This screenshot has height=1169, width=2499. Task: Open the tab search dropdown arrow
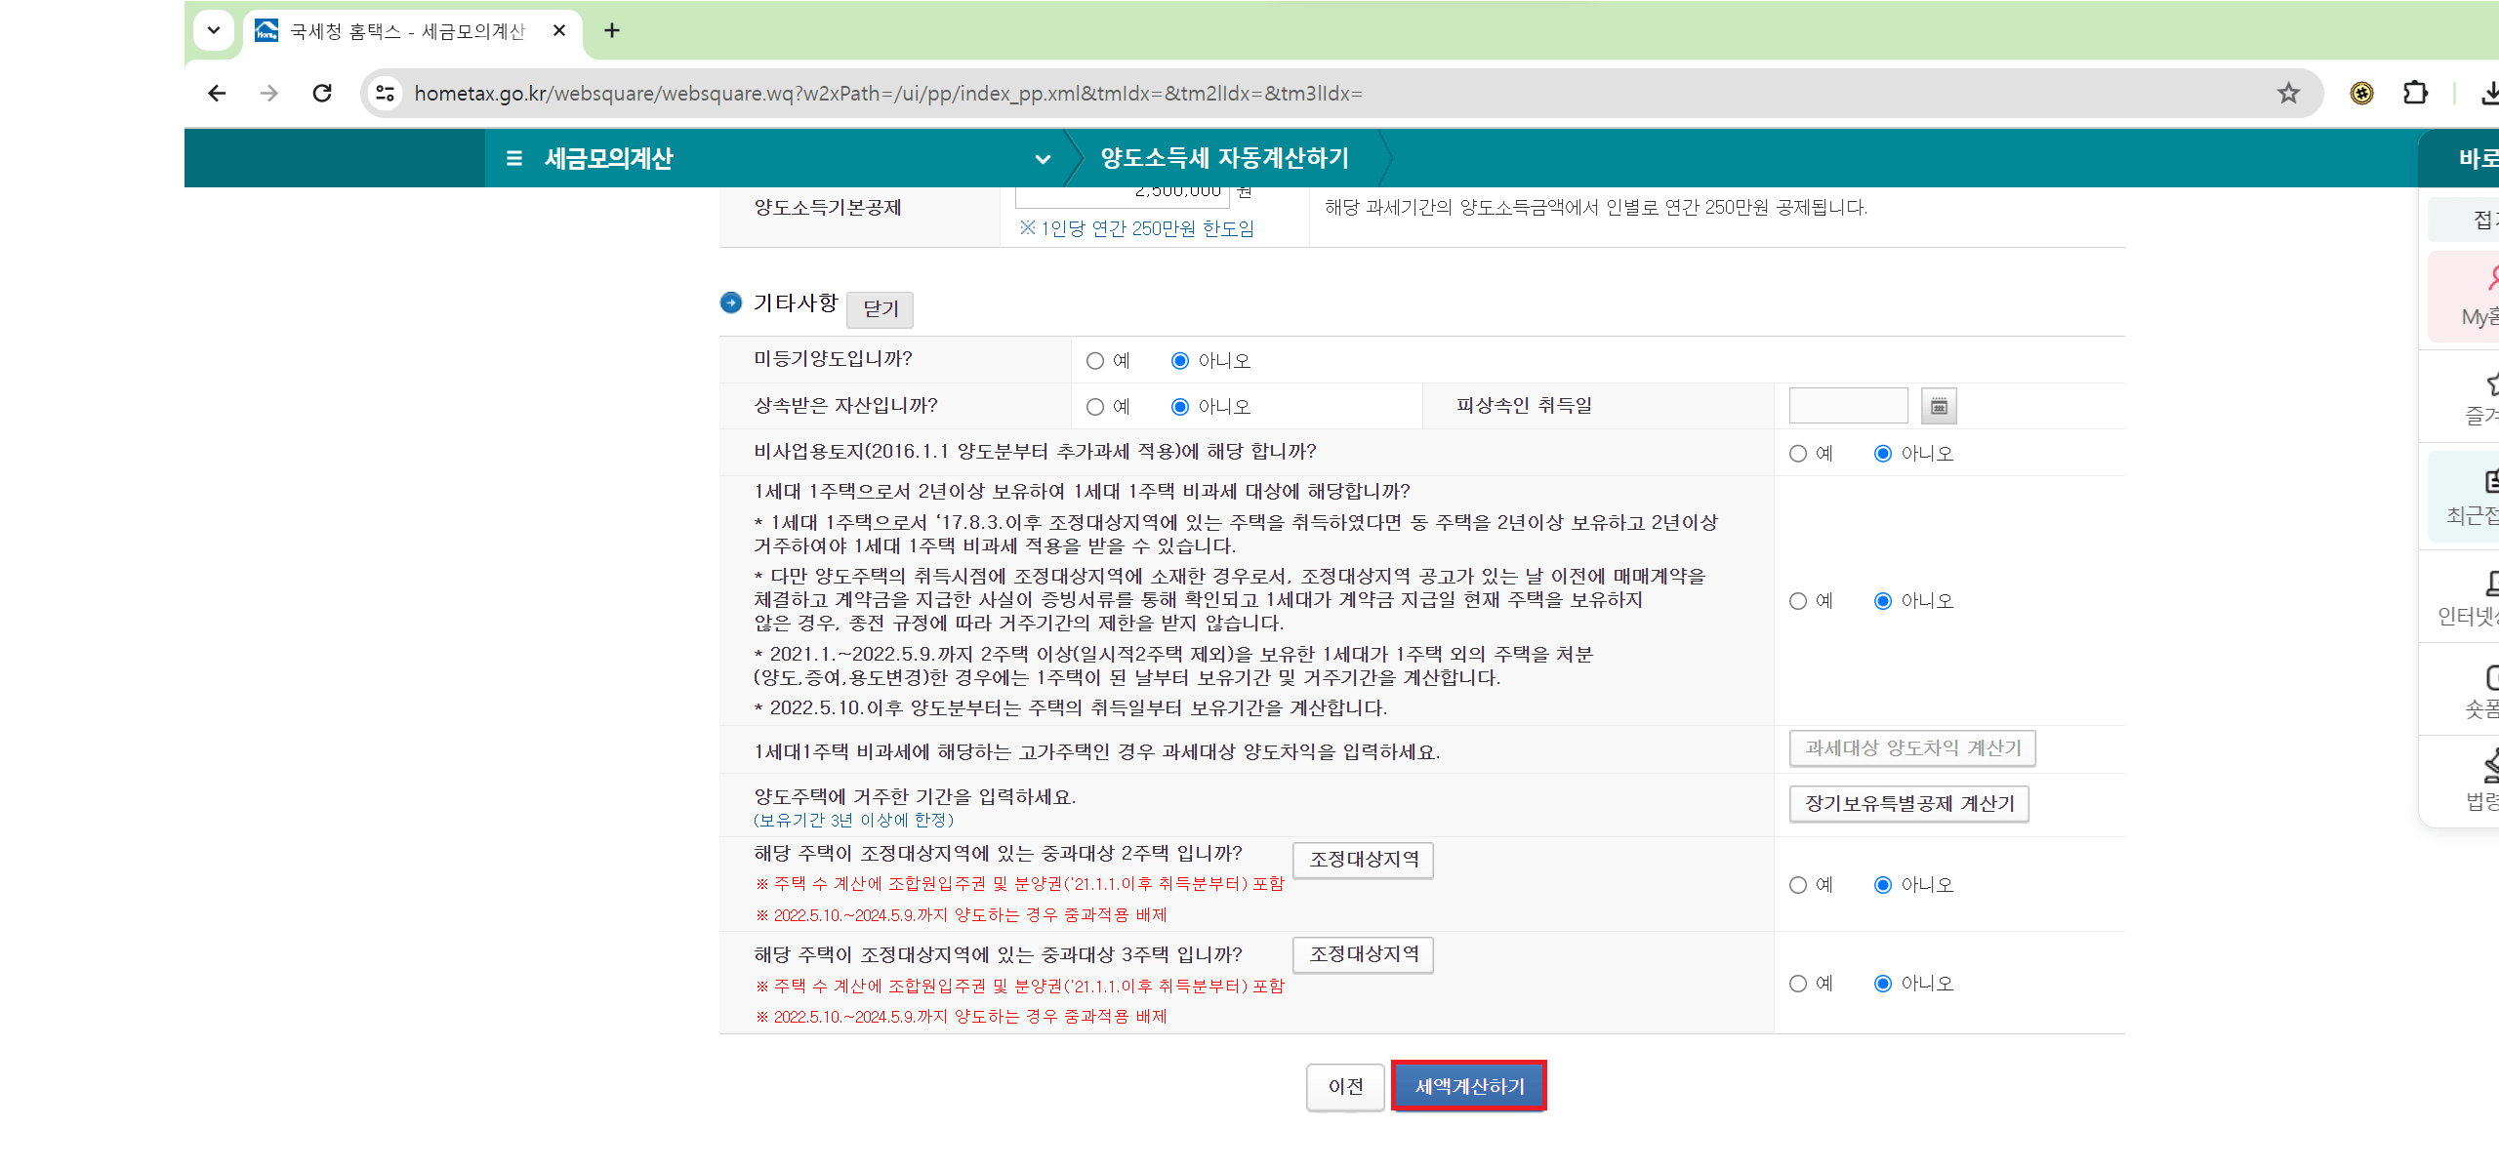point(214,30)
